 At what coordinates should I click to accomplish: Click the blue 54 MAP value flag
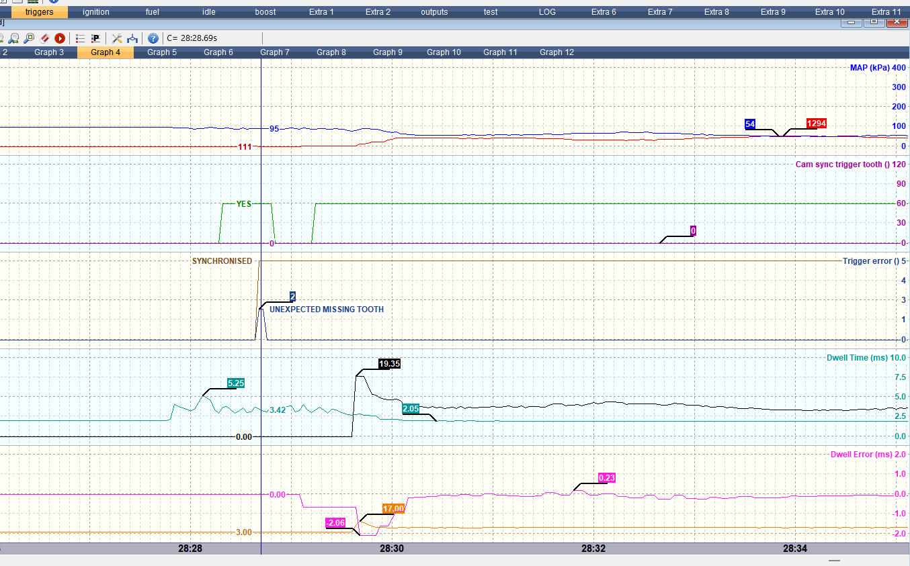[x=751, y=124]
